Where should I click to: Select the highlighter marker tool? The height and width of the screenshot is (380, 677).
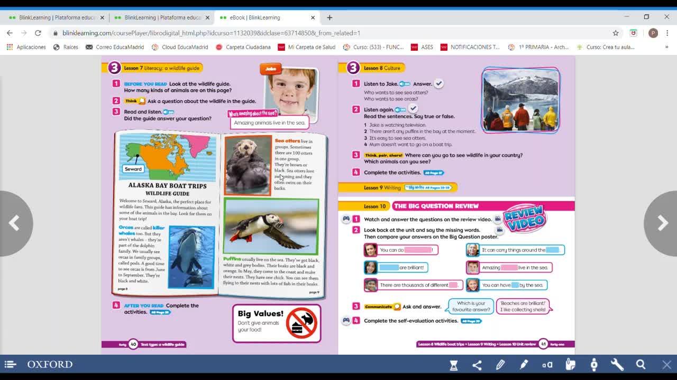coord(524,365)
